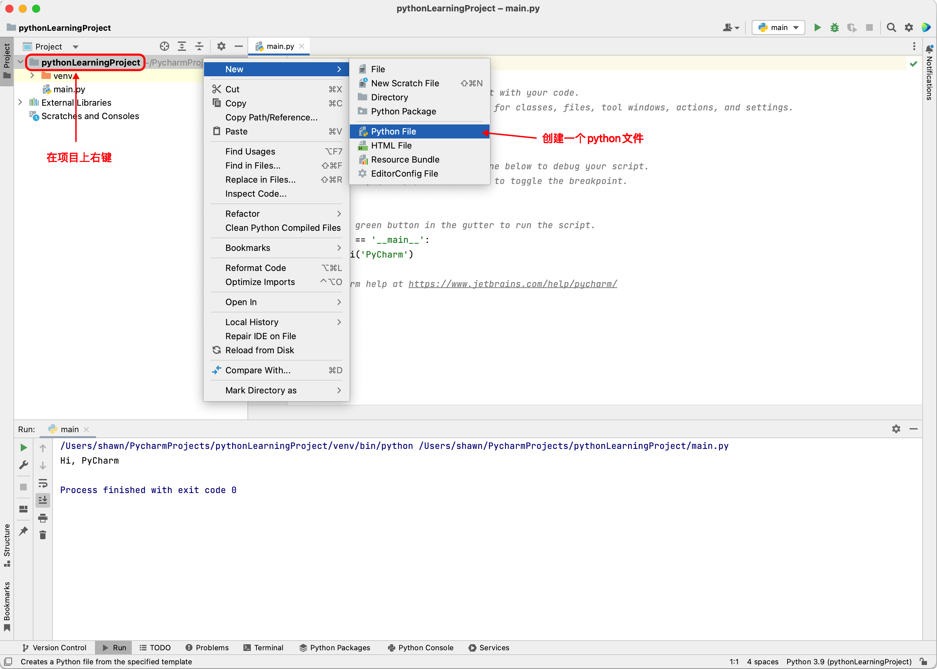937x669 pixels.
Task: Click Collapse All icon in Project panel
Action: pos(199,46)
